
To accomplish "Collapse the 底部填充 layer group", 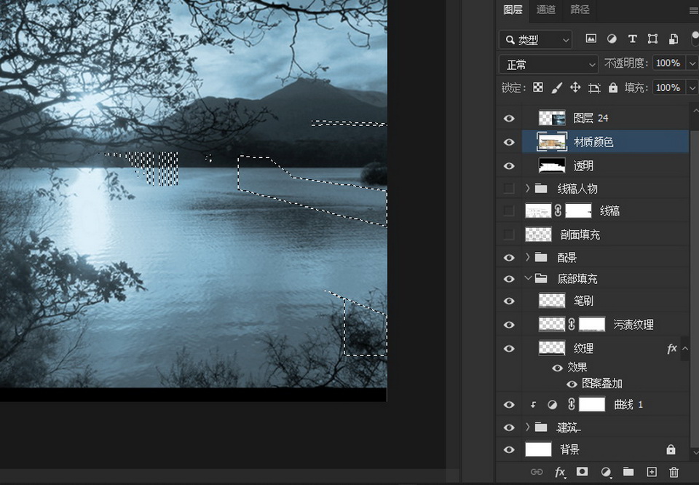I will [527, 279].
